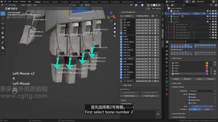The width and height of the screenshot is (218, 122).
Task: Open the Object Data armature properties tab
Action: point(167,82)
